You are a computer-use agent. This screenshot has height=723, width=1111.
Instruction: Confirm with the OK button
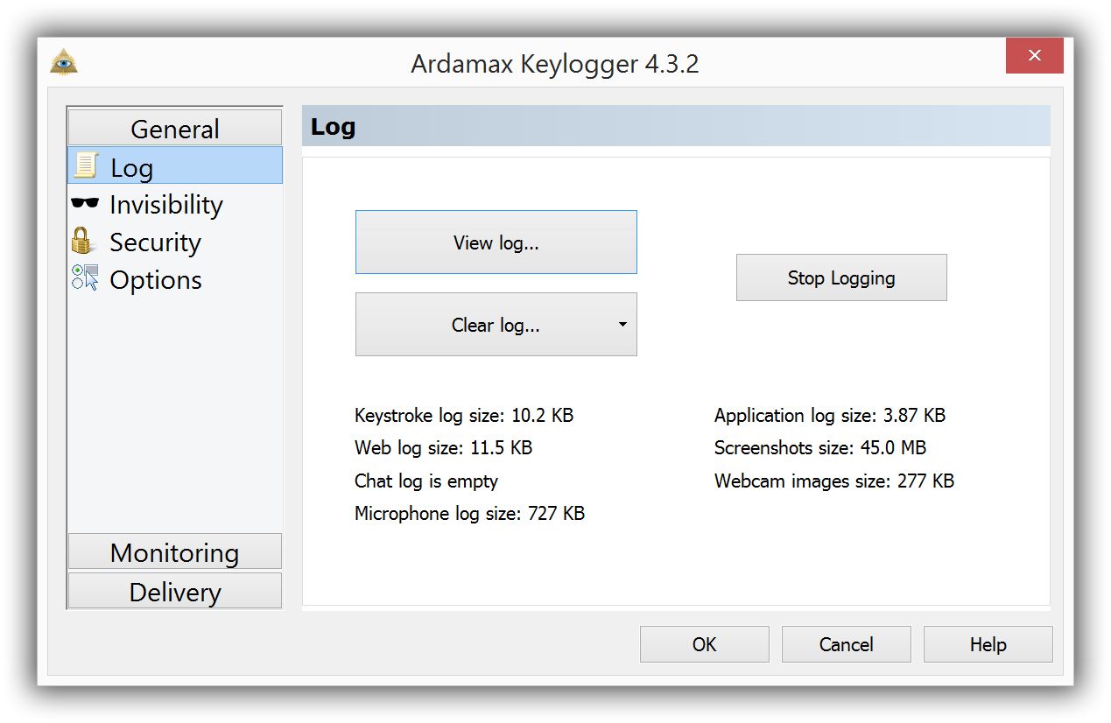[x=705, y=644]
